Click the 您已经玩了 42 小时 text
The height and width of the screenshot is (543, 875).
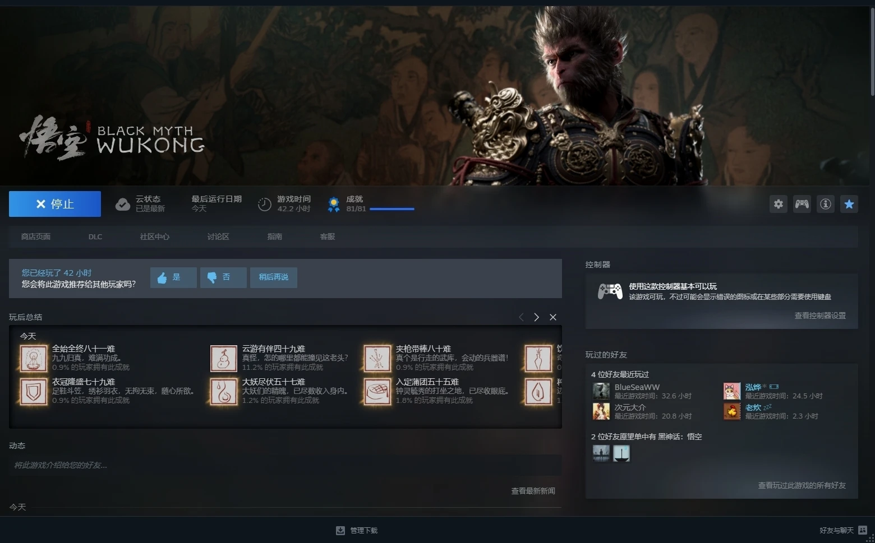point(57,273)
